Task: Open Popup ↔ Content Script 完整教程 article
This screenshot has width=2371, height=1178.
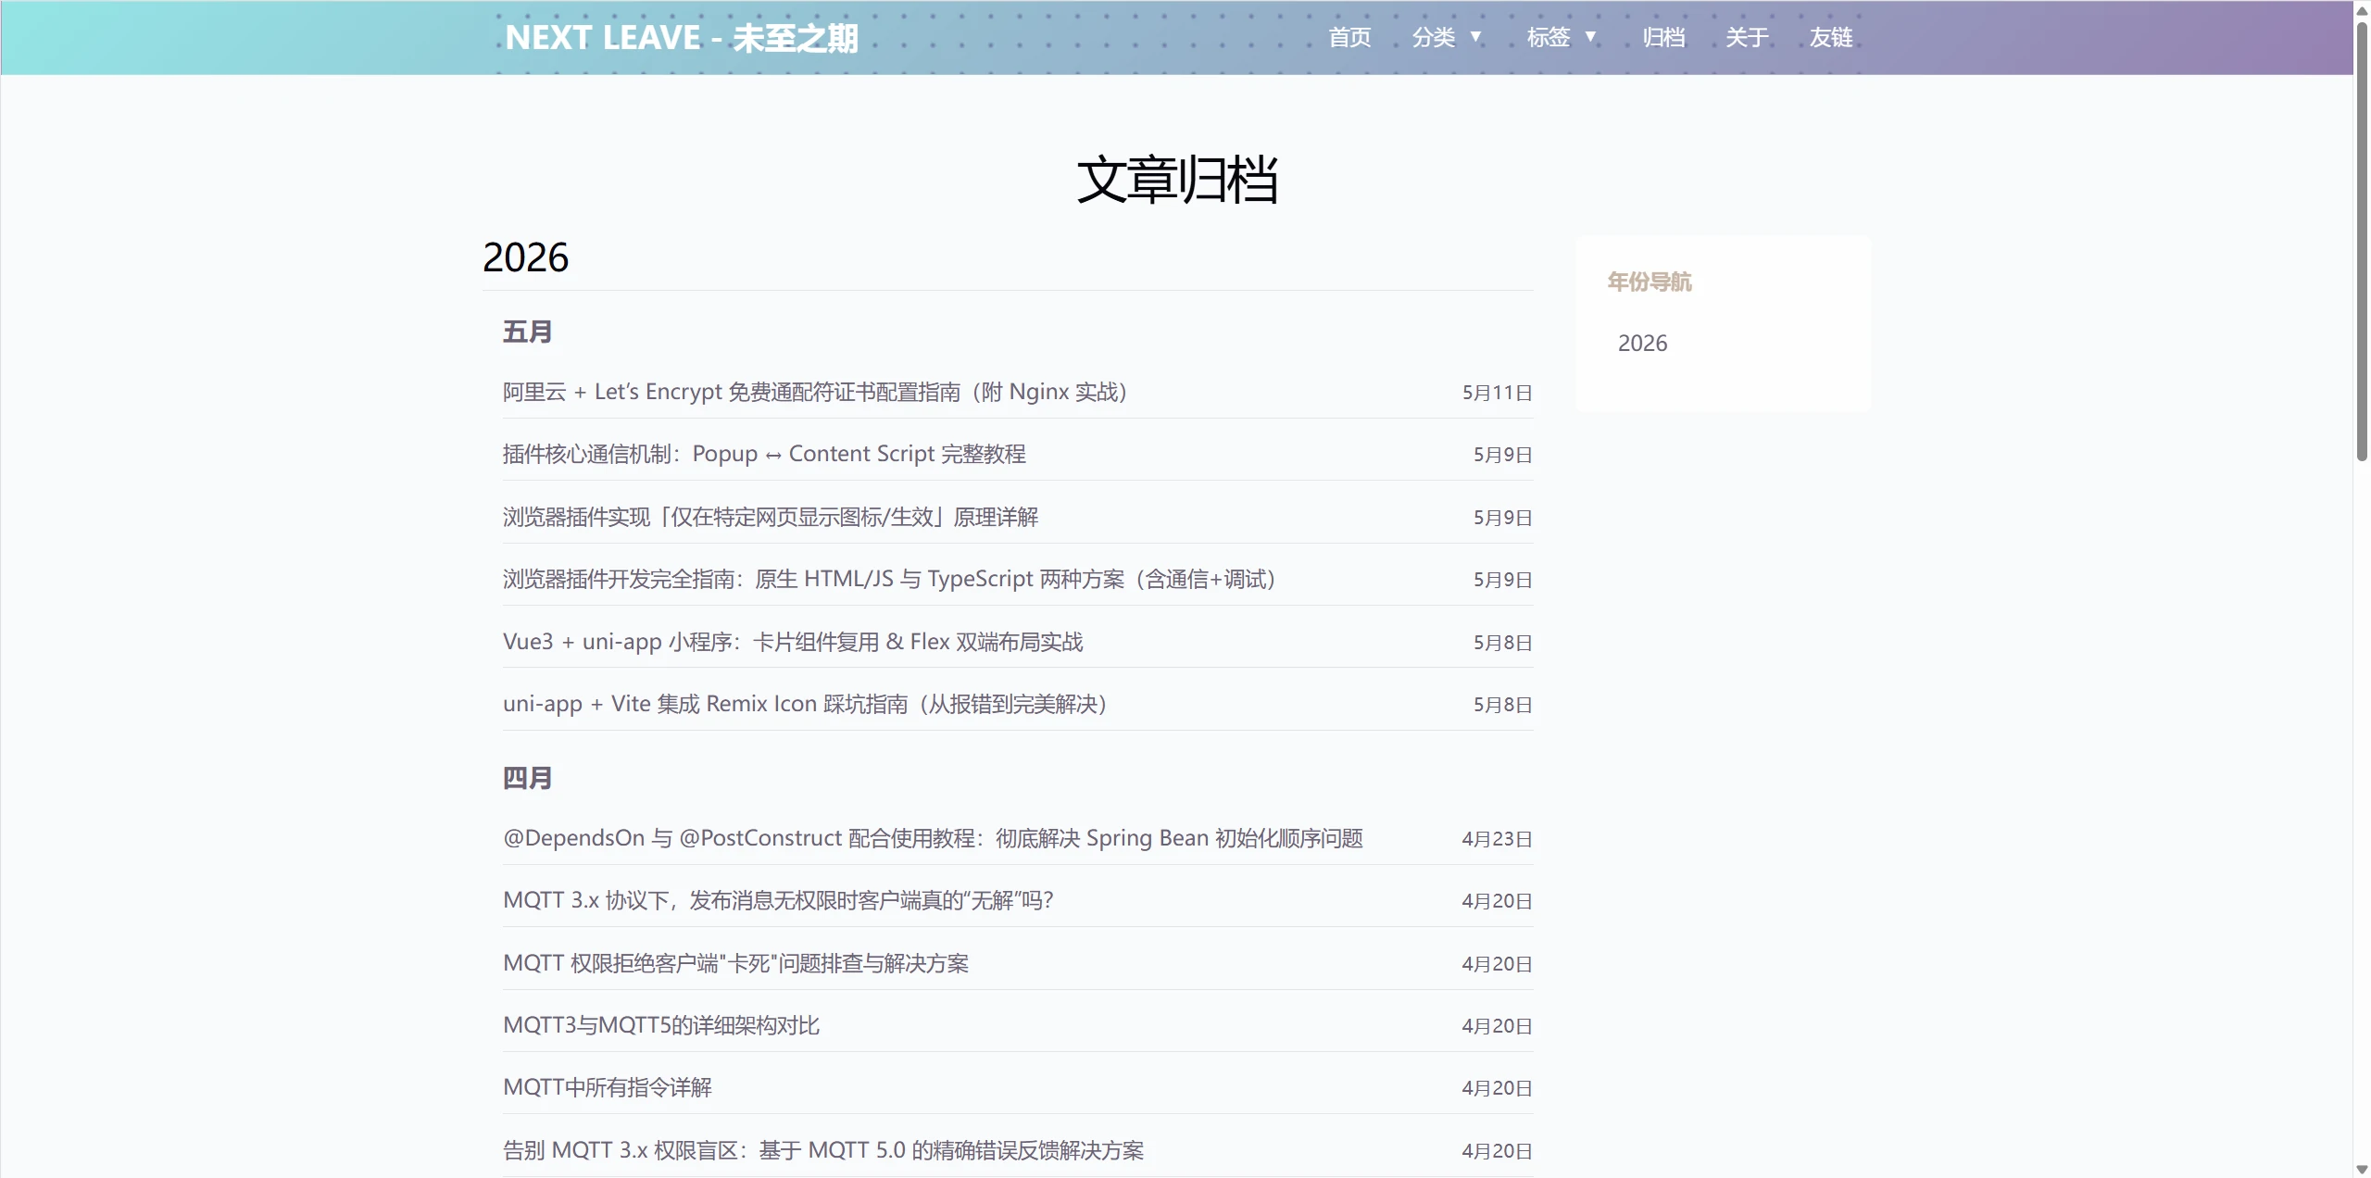Action: click(764, 455)
